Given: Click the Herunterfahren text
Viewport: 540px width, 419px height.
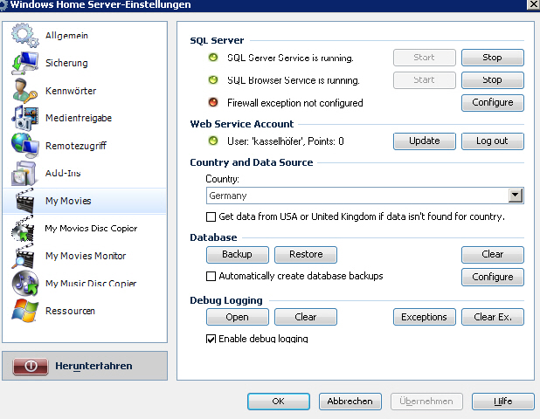Looking at the screenshot, I should [93, 366].
